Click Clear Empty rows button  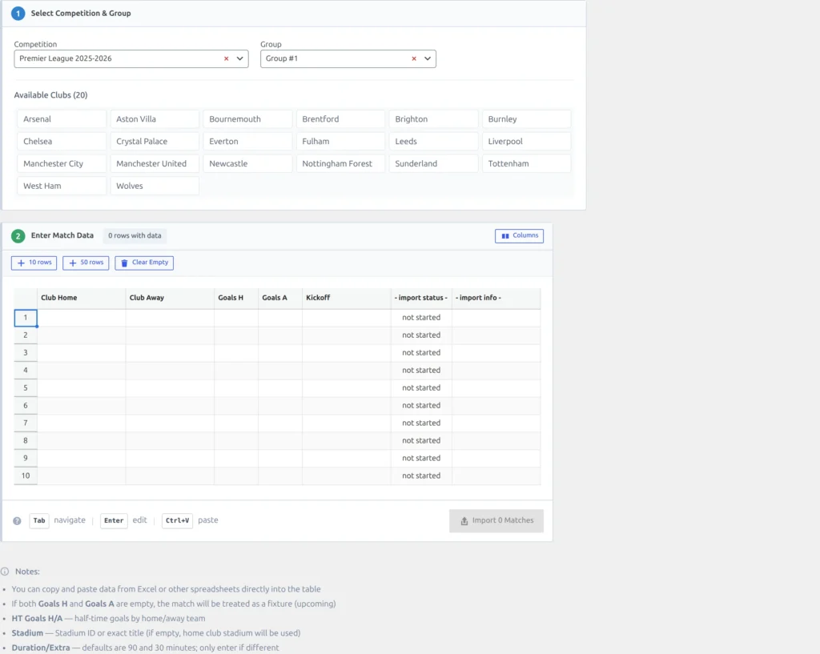[x=144, y=263]
